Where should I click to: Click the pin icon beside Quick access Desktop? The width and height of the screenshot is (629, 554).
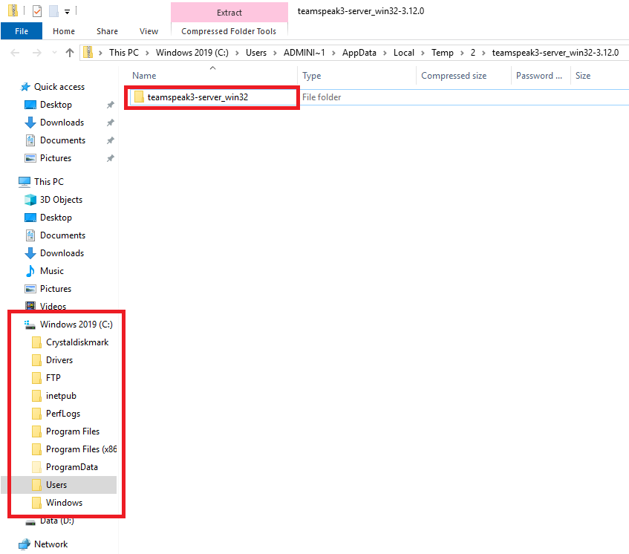coord(111,105)
